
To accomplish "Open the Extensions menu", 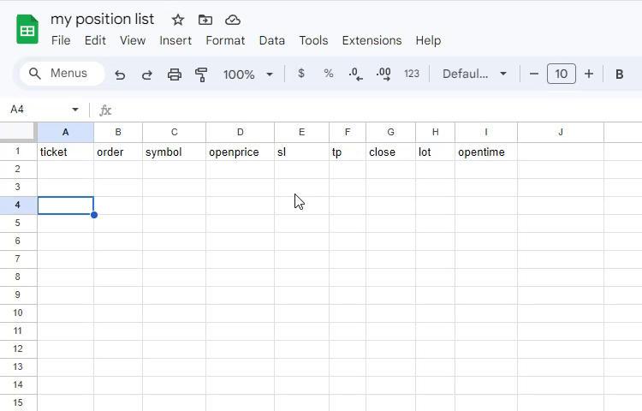I will point(372,40).
